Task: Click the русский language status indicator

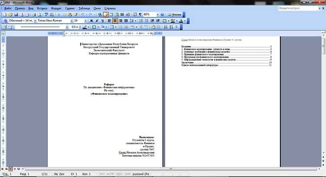Action: (x=141, y=174)
